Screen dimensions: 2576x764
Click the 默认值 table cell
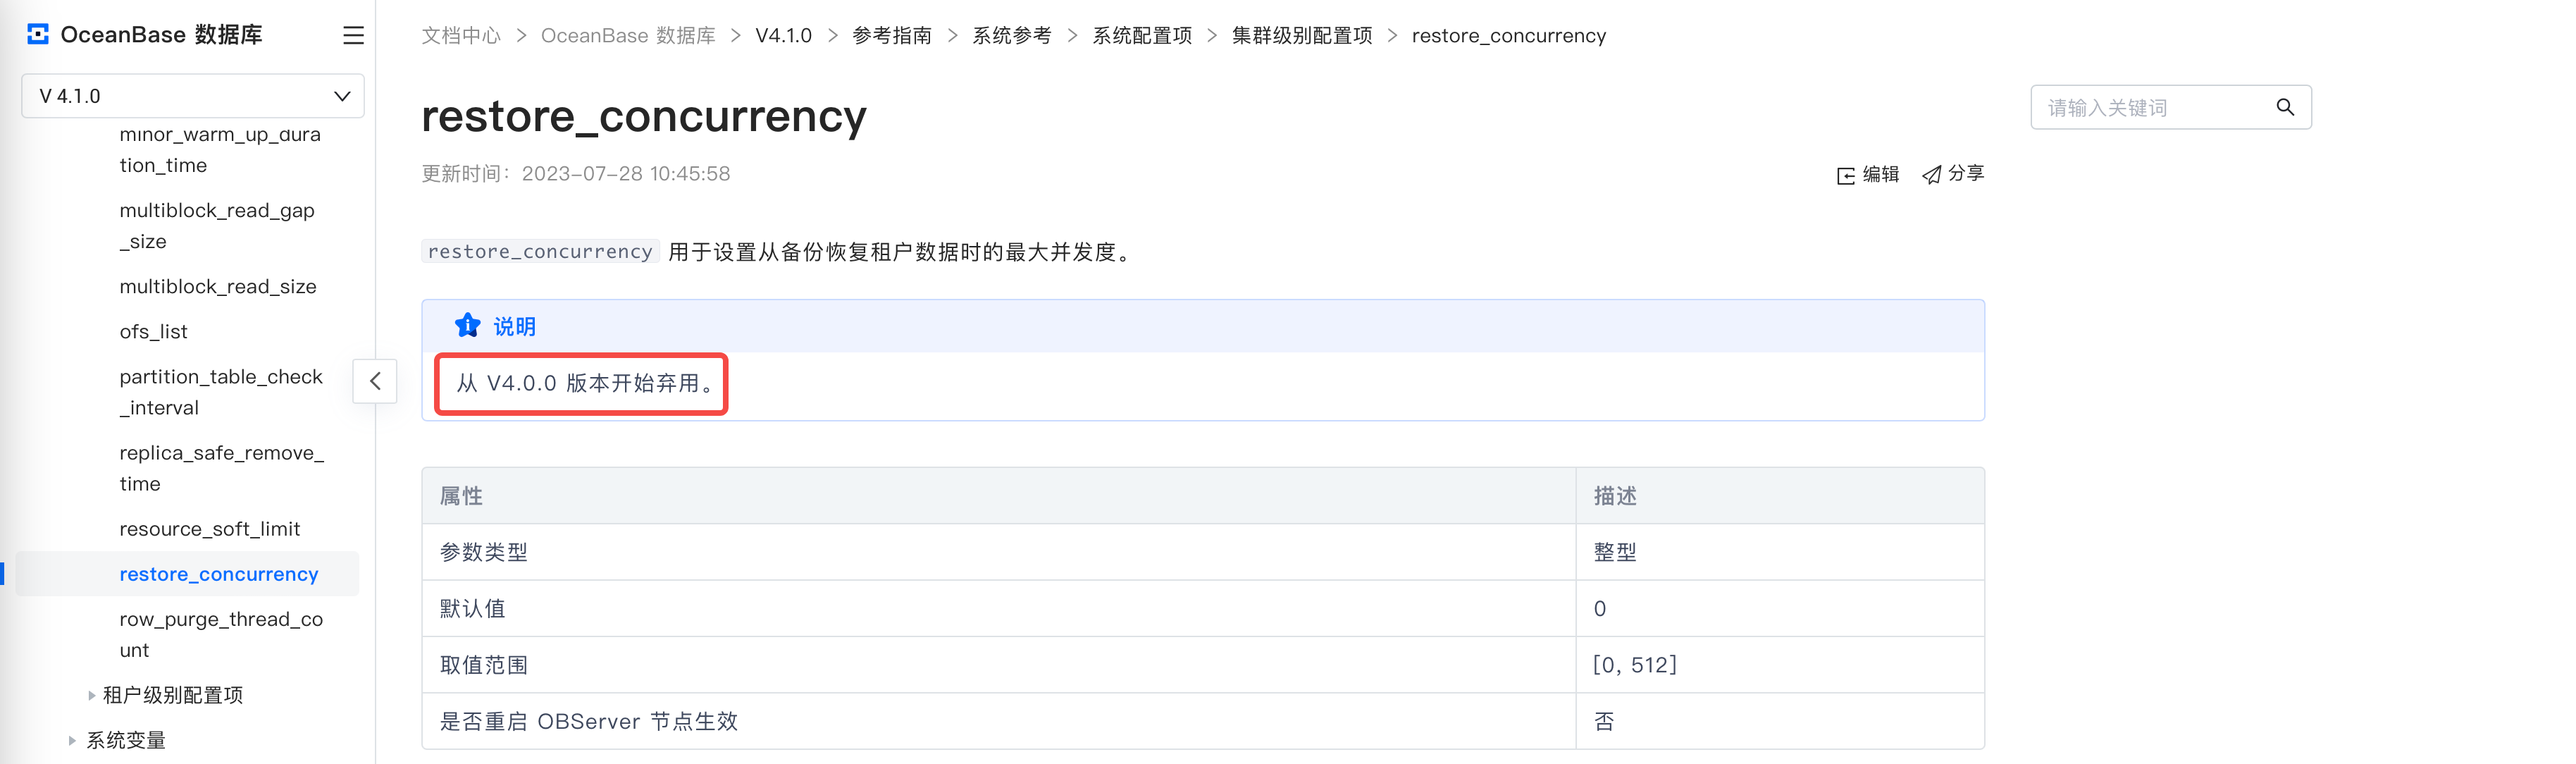click(999, 609)
